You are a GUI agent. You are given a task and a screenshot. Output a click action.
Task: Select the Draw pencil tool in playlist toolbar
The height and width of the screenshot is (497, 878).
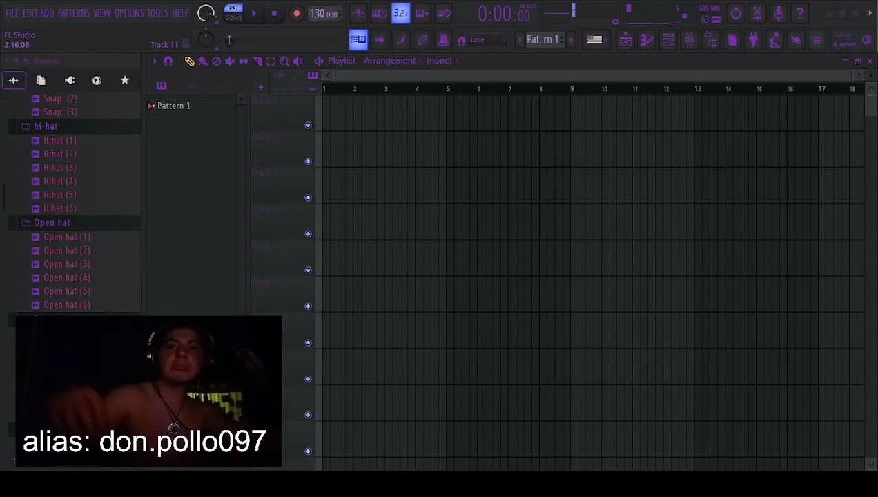(189, 61)
